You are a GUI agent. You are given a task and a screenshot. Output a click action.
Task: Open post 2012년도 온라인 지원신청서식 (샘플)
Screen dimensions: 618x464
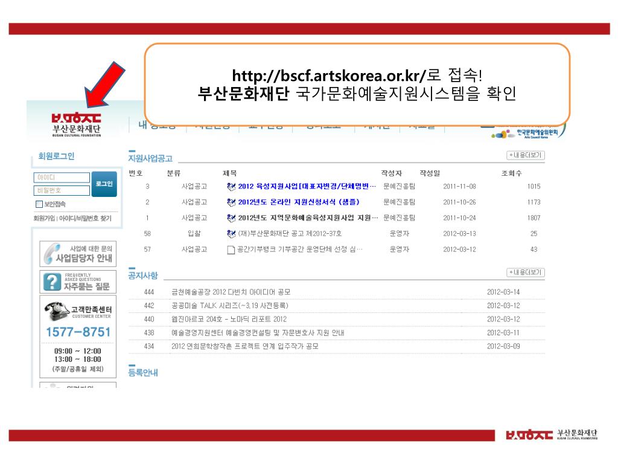pos(299,202)
